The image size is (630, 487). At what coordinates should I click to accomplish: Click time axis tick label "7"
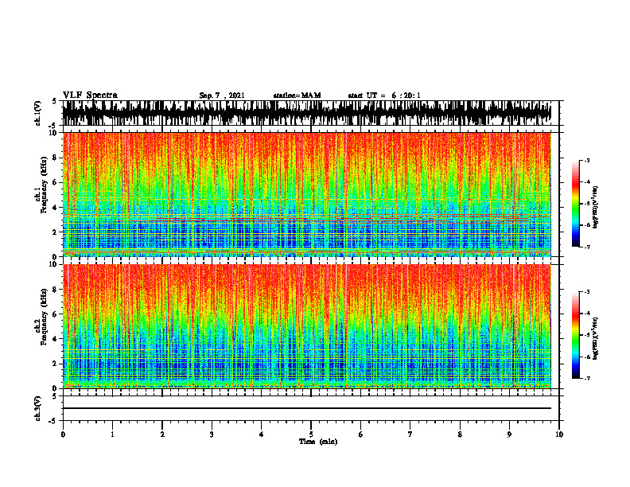pos(410,434)
